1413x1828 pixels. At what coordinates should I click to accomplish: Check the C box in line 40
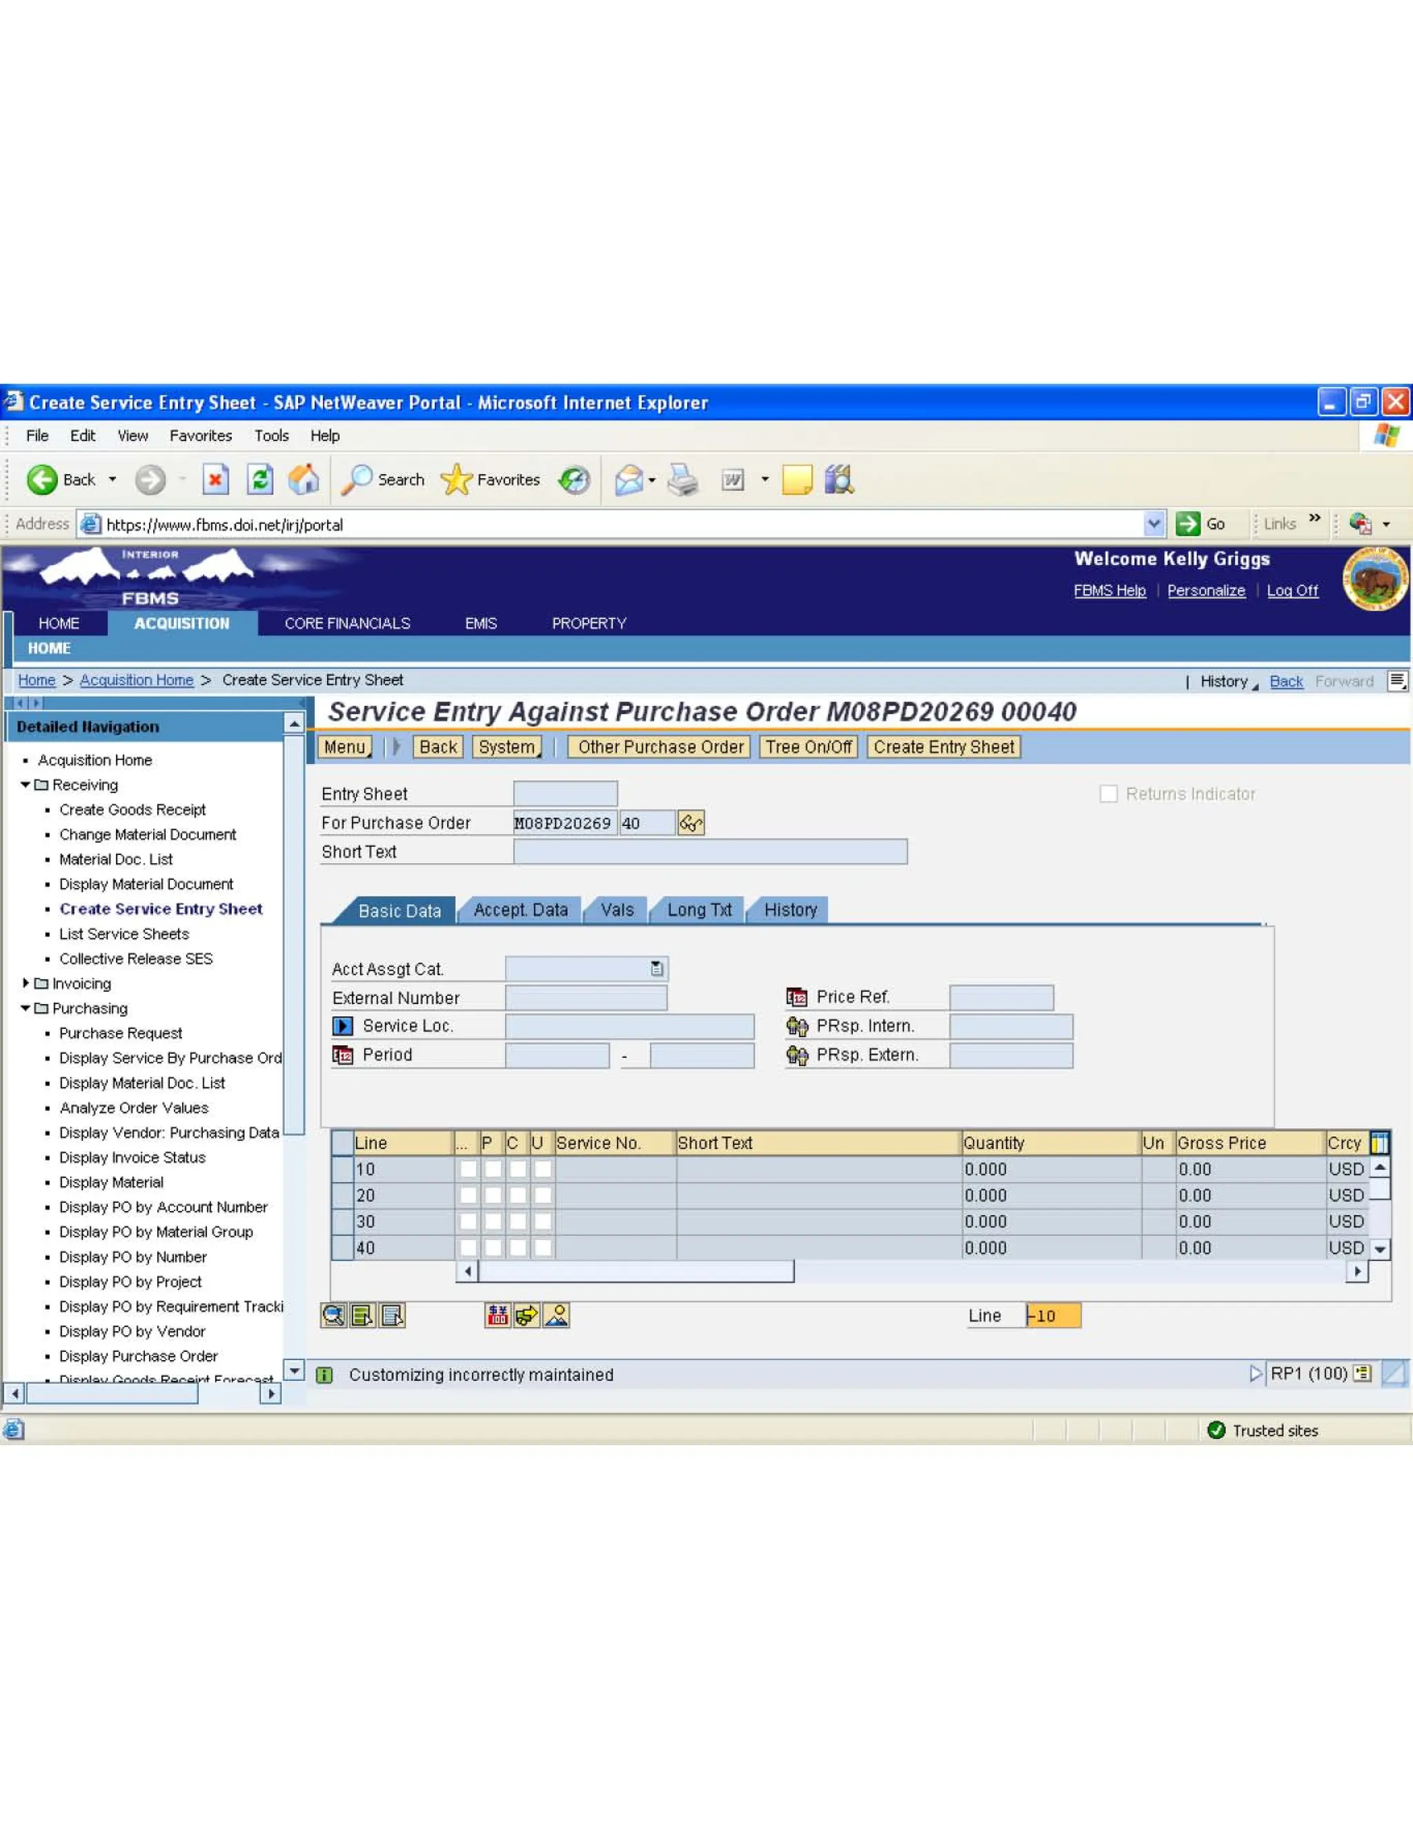click(x=518, y=1248)
